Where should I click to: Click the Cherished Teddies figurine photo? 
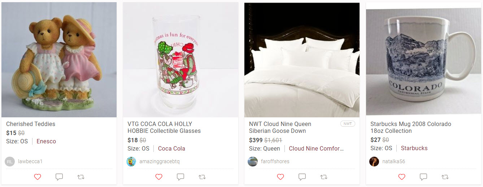coord(59,60)
